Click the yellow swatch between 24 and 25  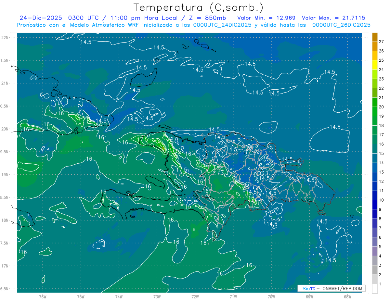click(x=375, y=65)
